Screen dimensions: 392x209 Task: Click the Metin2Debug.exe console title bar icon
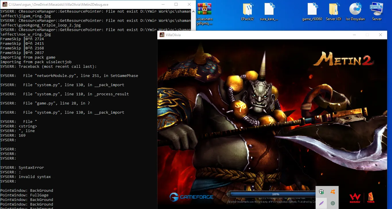tap(5, 5)
